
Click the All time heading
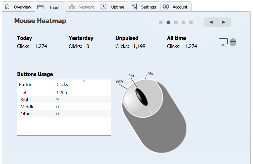177,38
